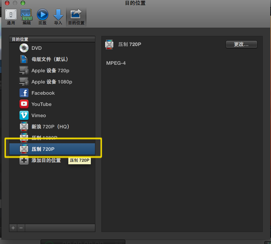This screenshot has height=244, width=271.
Task: Click the 目的位置 destinations toolbar icon
Action: (76, 17)
